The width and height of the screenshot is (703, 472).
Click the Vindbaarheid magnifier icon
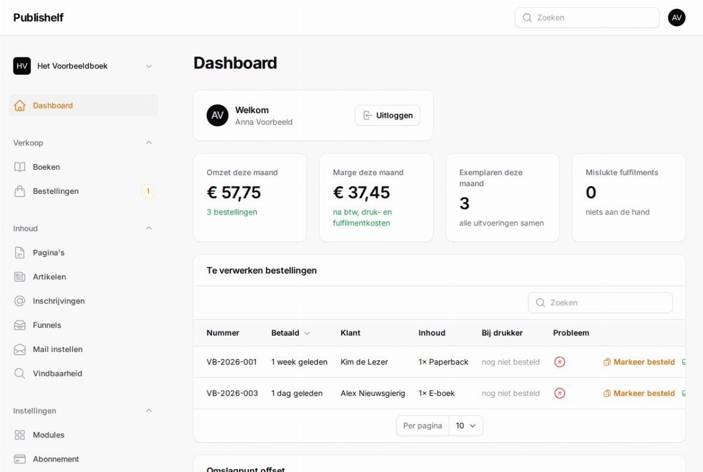(20, 373)
